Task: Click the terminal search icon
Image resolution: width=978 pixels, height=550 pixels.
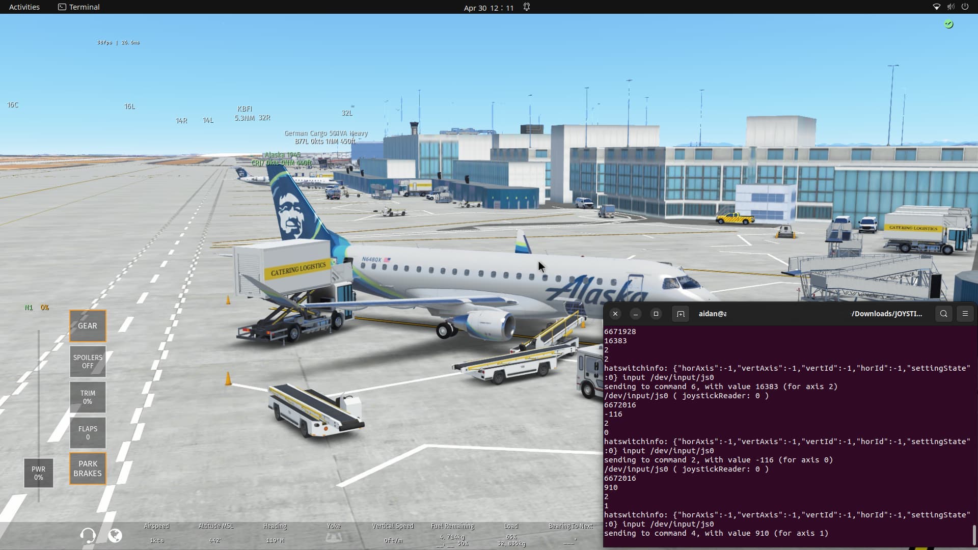Action: [943, 314]
